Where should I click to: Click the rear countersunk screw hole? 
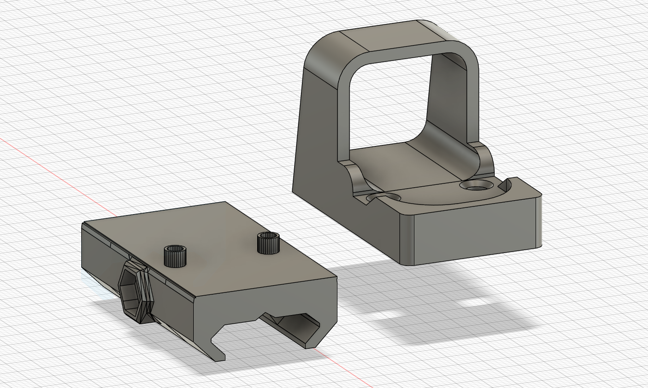(476, 185)
